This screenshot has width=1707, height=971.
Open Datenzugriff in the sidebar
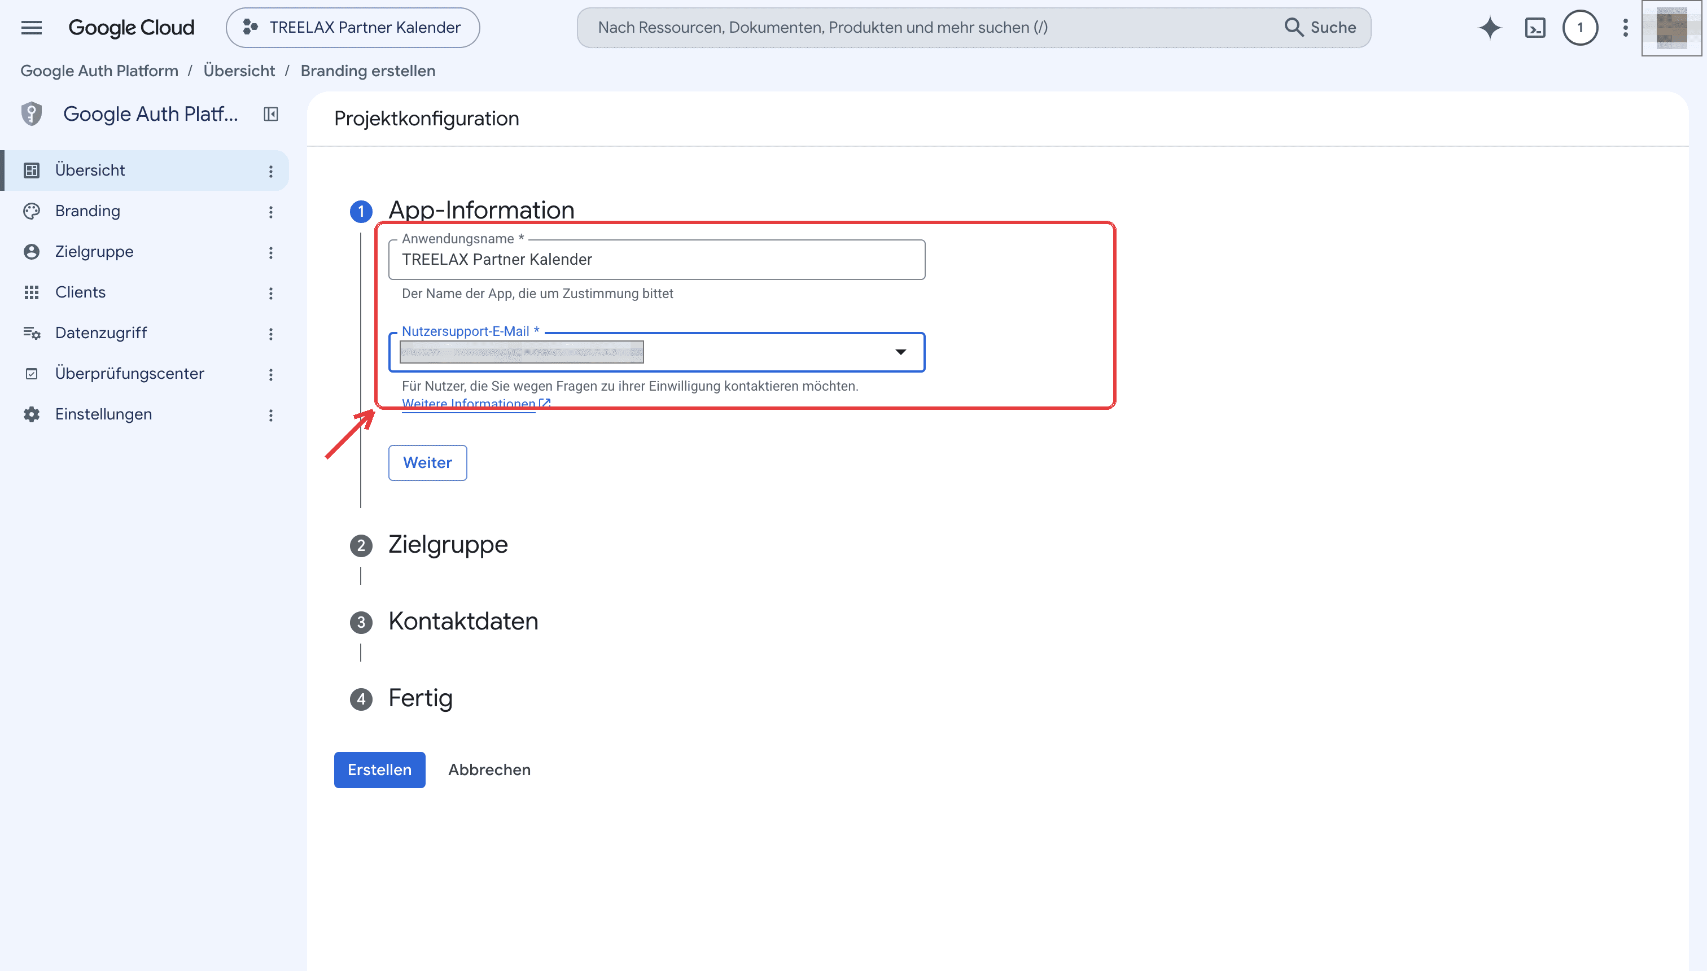pyautogui.click(x=146, y=334)
